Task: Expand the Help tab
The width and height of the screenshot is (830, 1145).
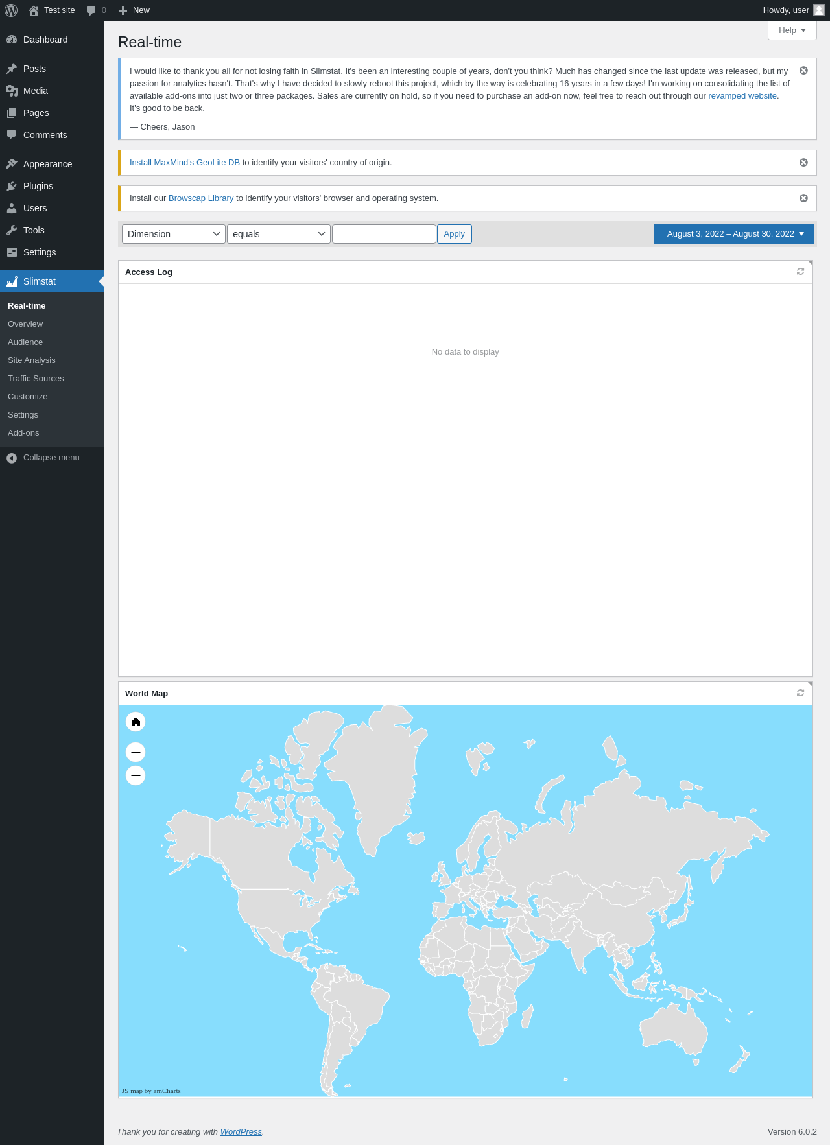Action: (792, 30)
